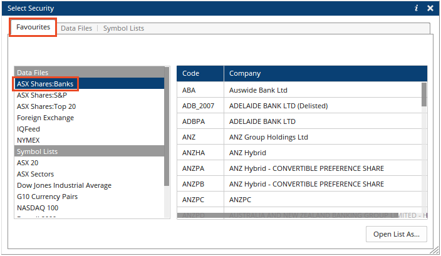This screenshot has height=256, width=441.
Task: Click the ANZPA code cell
Action: pos(200,168)
